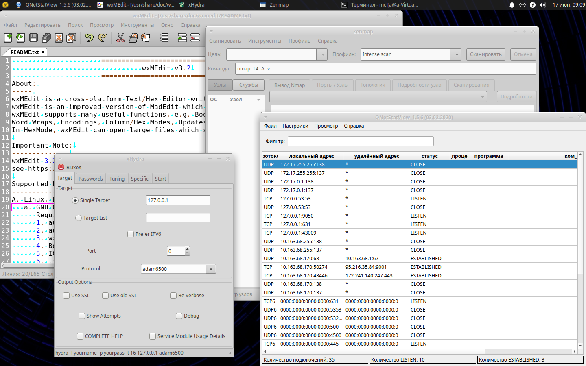Click the Команда nmap command field
The width and height of the screenshot is (586, 366).
385,69
